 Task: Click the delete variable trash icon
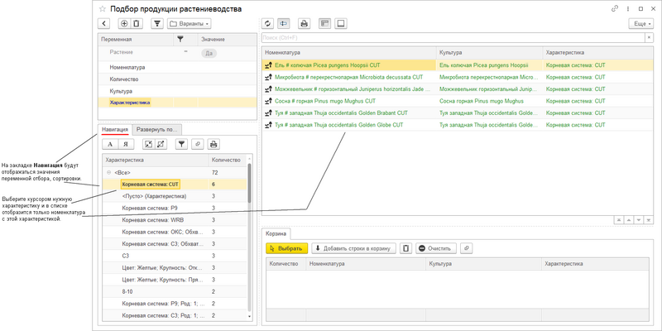click(x=137, y=23)
